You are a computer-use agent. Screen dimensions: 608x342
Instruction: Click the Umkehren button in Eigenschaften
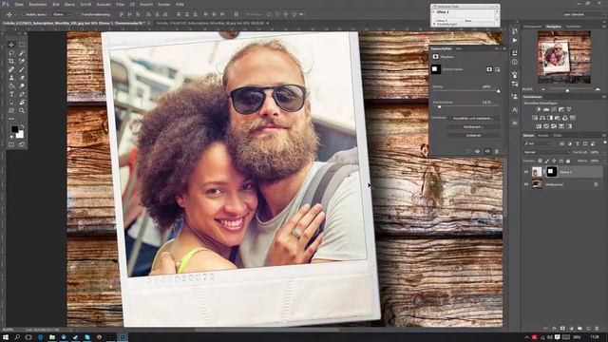(x=473, y=135)
